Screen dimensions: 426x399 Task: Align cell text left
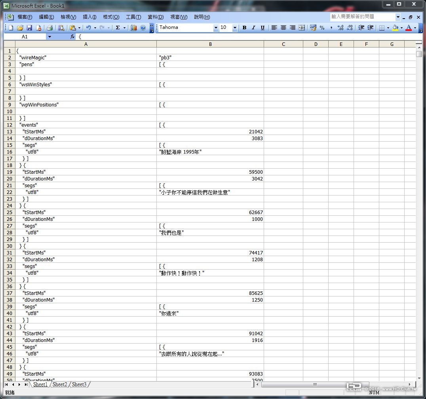[274, 28]
